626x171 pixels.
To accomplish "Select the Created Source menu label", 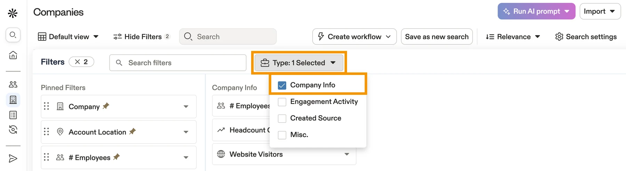I will (316, 118).
